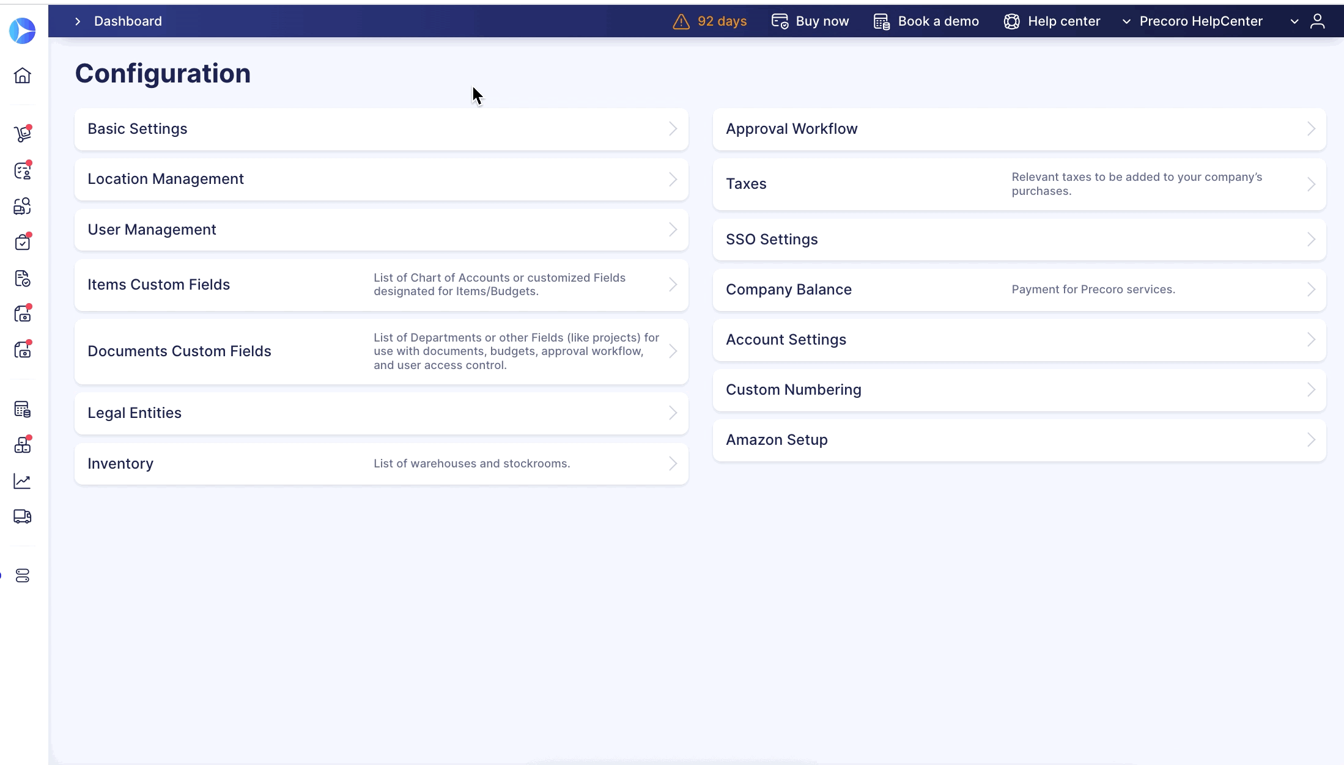
Task: Click the 92 days trial notice
Action: 722,21
